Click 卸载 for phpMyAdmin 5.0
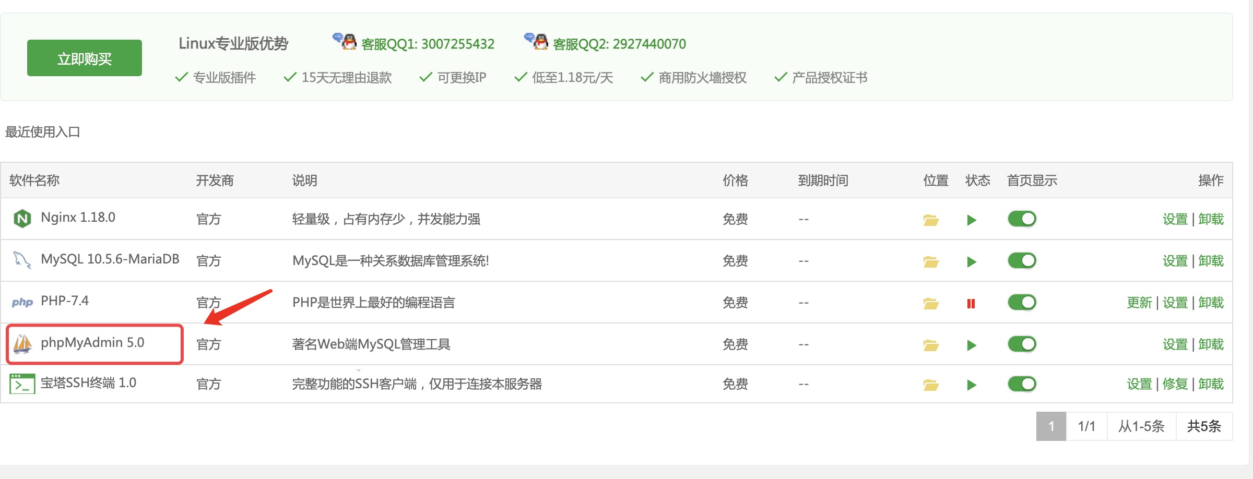The width and height of the screenshot is (1253, 479). pos(1211,344)
